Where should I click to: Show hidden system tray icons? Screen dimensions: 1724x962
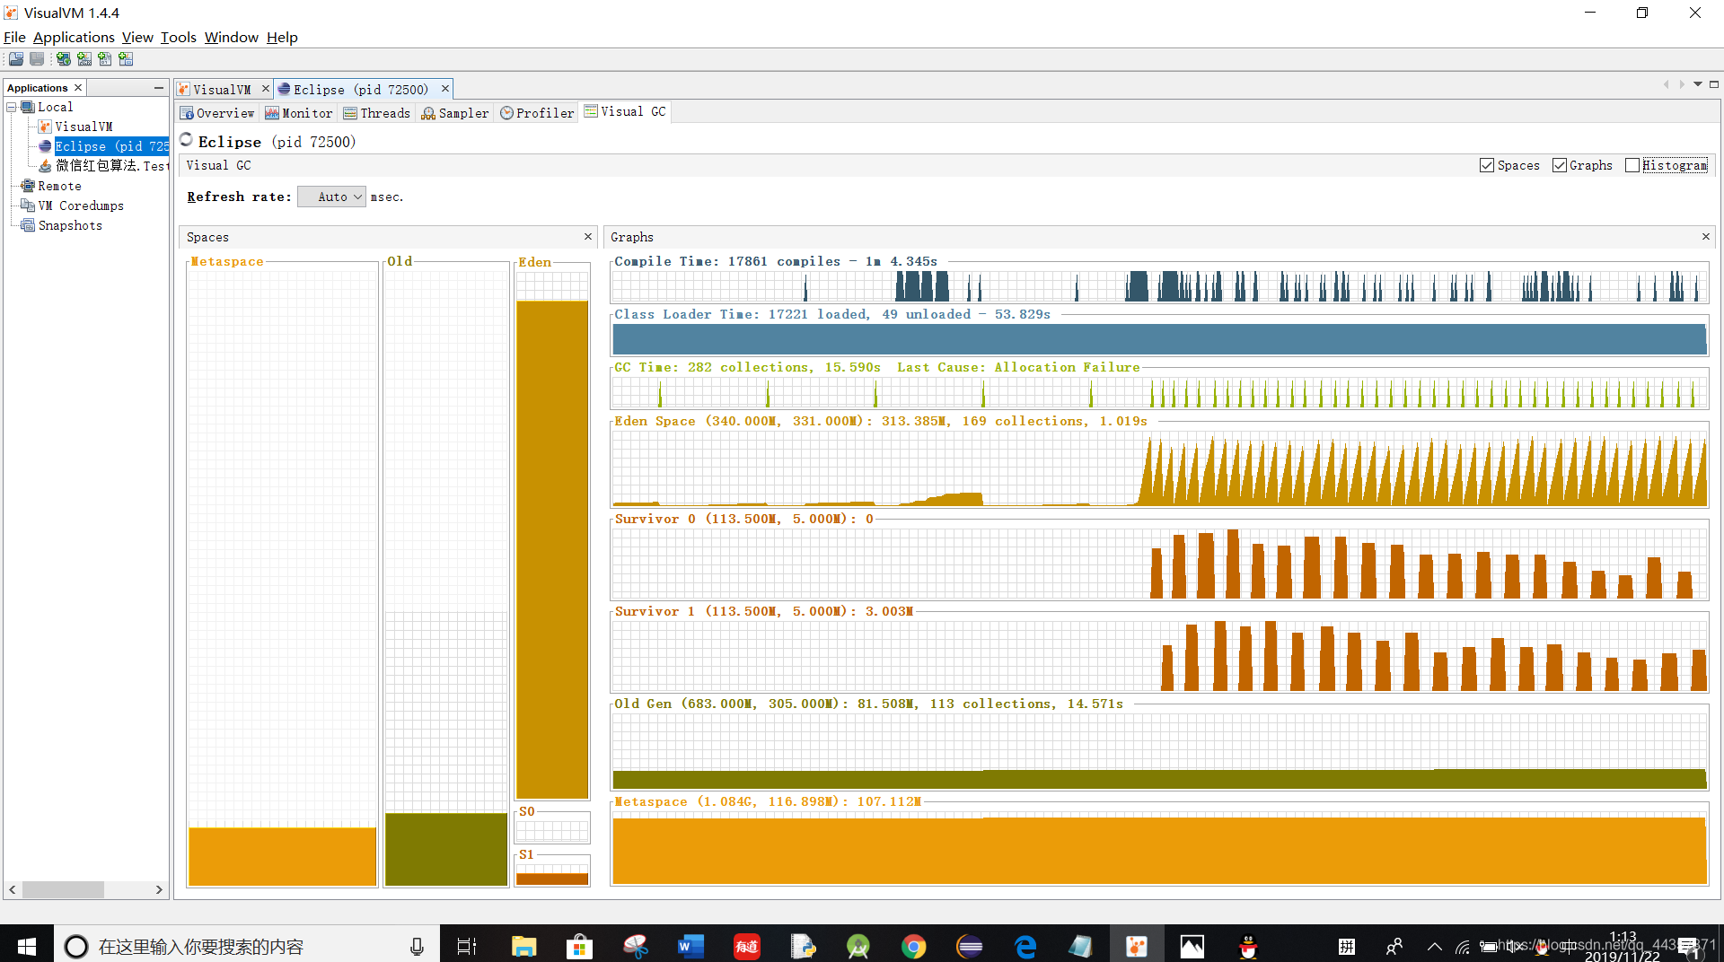coord(1434,946)
